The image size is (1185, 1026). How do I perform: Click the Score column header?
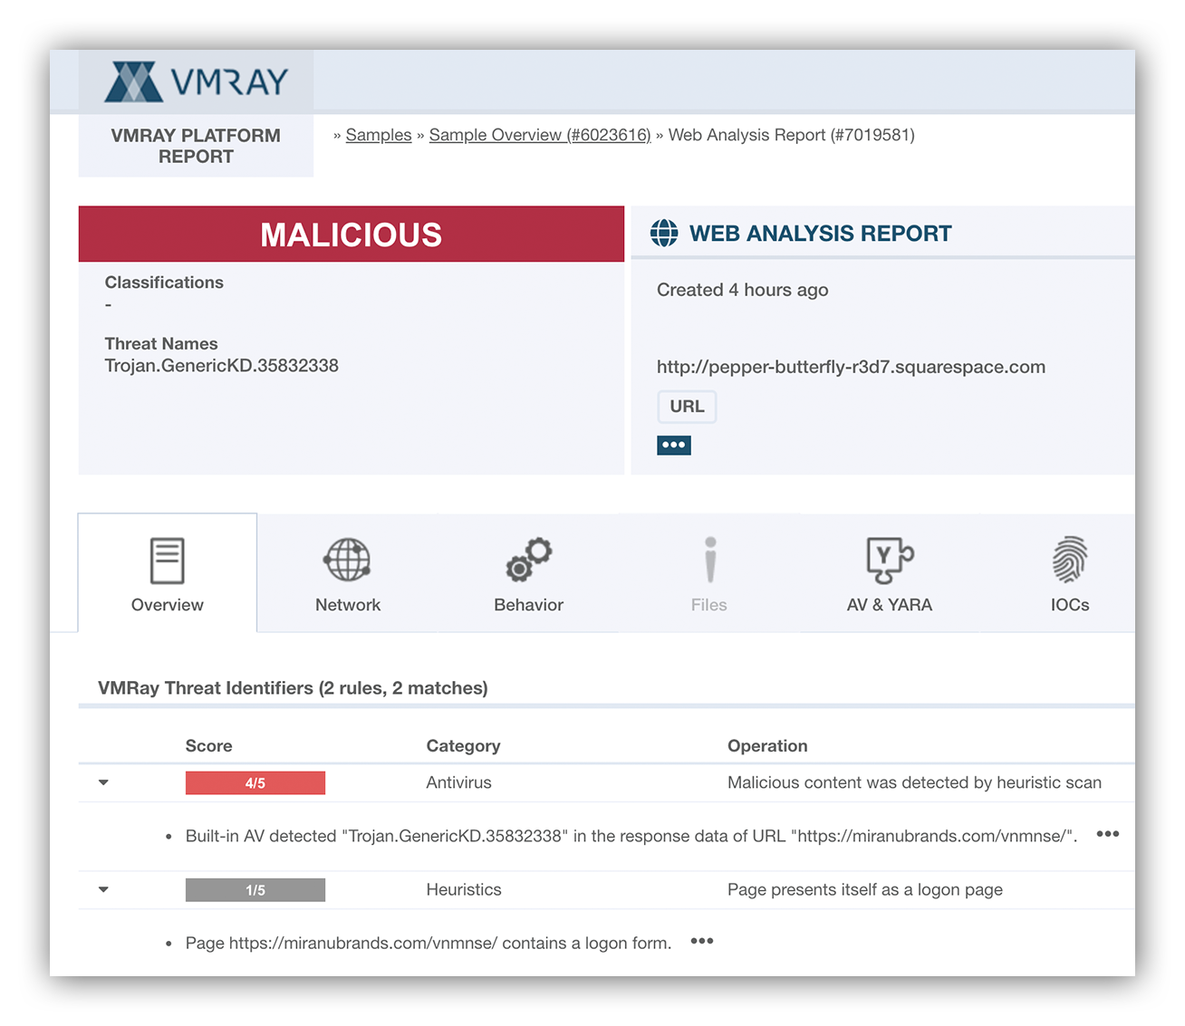(209, 746)
